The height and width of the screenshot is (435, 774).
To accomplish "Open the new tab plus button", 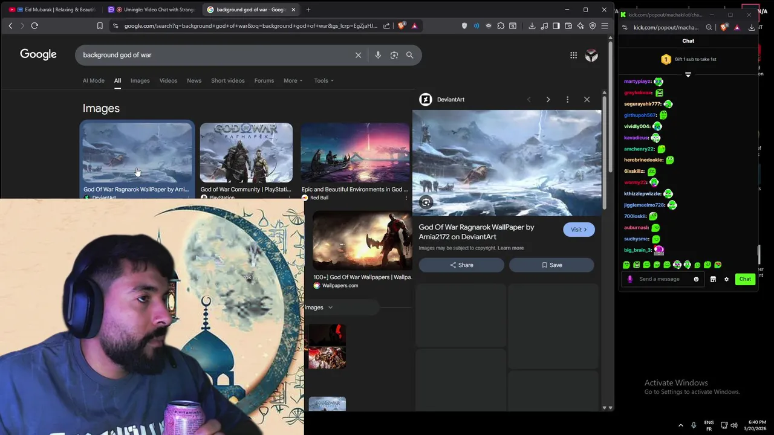I will [x=308, y=10].
